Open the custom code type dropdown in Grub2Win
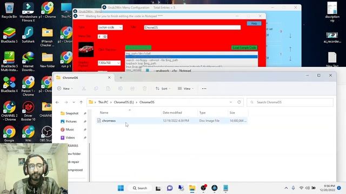The height and width of the screenshot is (194, 346). [x=110, y=27]
